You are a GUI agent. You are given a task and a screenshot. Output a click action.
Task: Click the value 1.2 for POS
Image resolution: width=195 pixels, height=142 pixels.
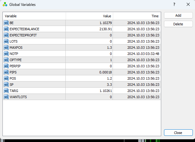pyautogui.click(x=109, y=78)
